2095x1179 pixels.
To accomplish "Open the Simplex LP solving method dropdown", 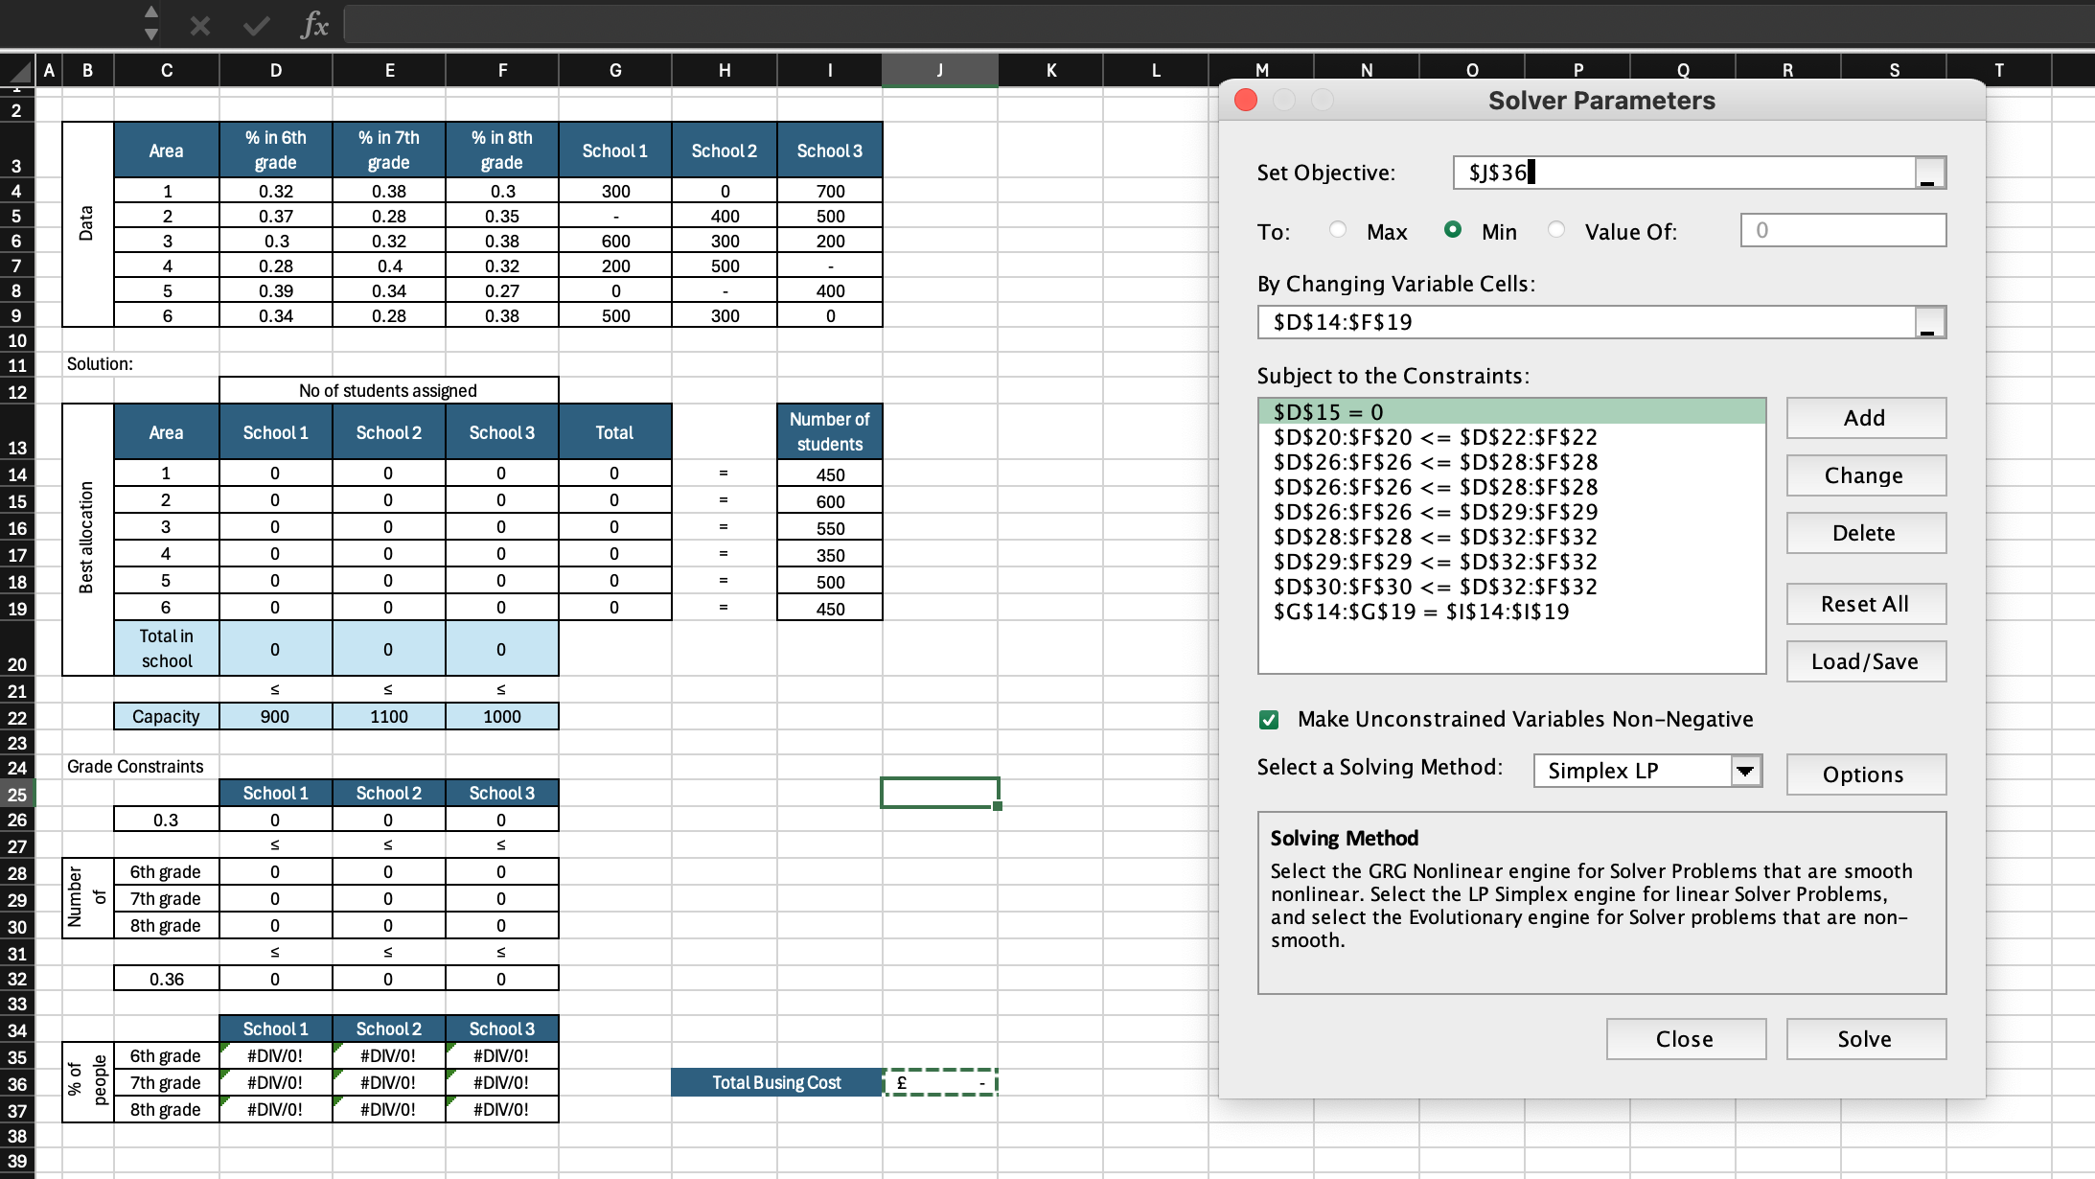I will (x=1745, y=771).
